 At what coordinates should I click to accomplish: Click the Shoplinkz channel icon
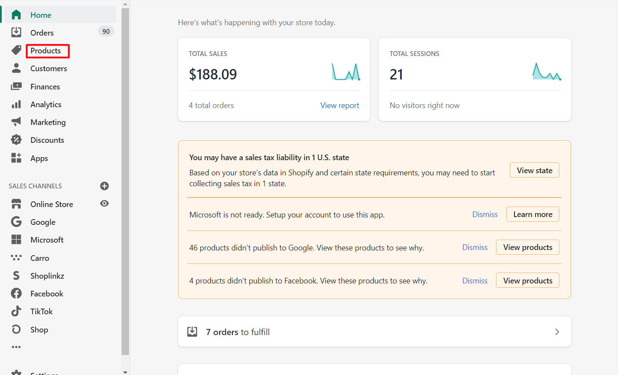(16, 276)
